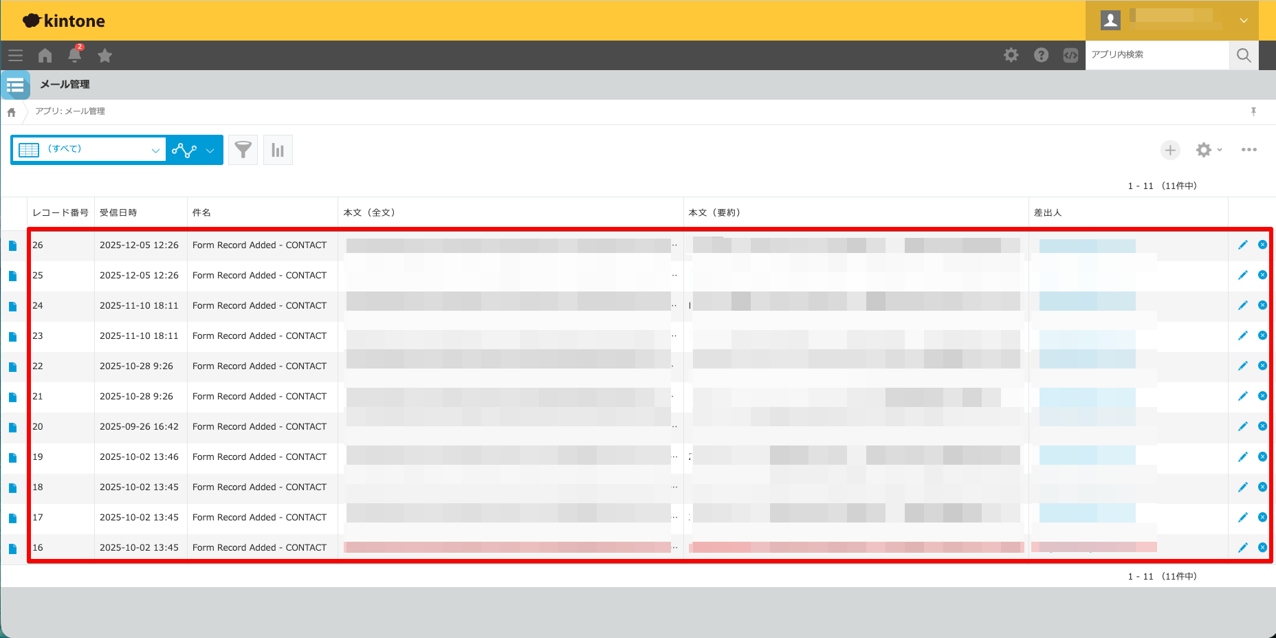Open the notifications bell icon
Screen dimensions: 1276x638
(75, 56)
